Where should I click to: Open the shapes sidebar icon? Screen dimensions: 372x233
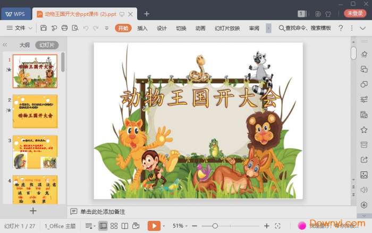pos(364,84)
